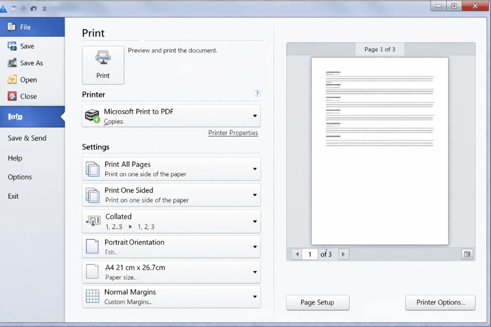Select the Print All Pages icon
The width and height of the screenshot is (491, 327).
pos(93,169)
